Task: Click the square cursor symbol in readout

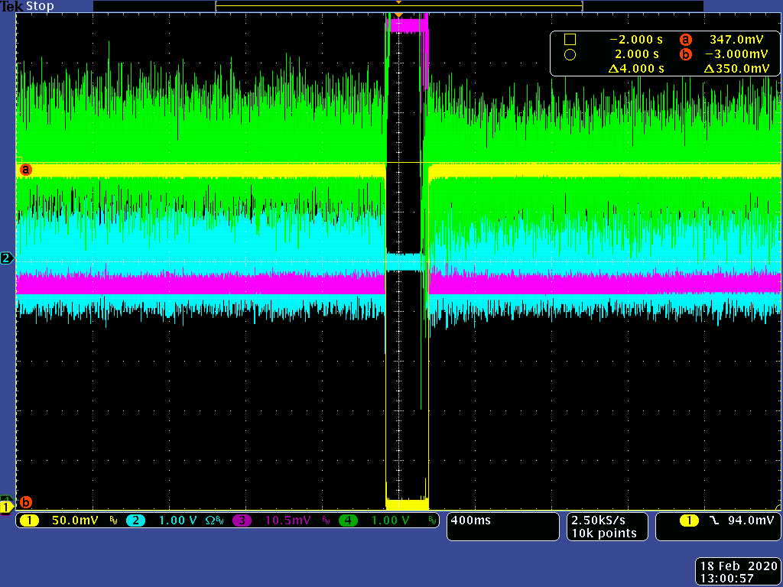Action: [569, 40]
